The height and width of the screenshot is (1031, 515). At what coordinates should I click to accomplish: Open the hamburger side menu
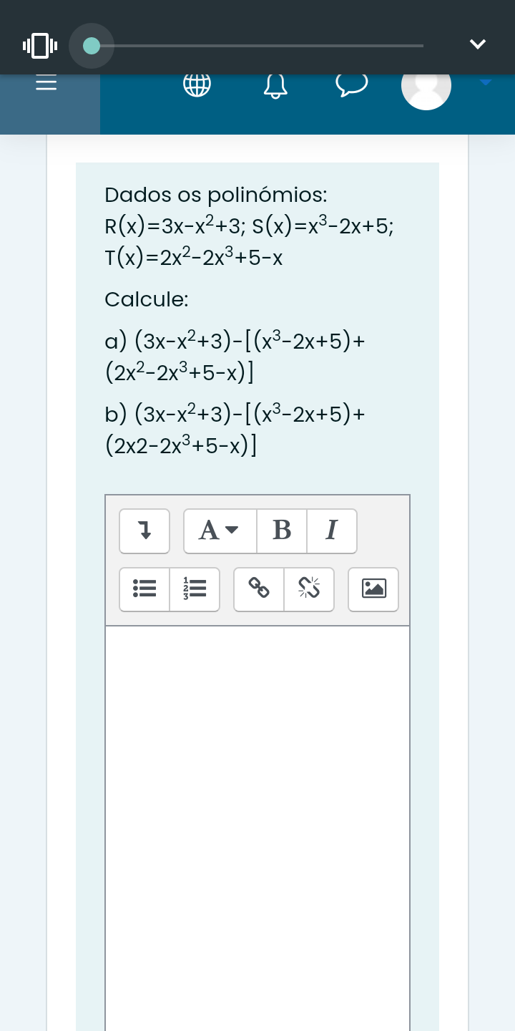[46, 84]
